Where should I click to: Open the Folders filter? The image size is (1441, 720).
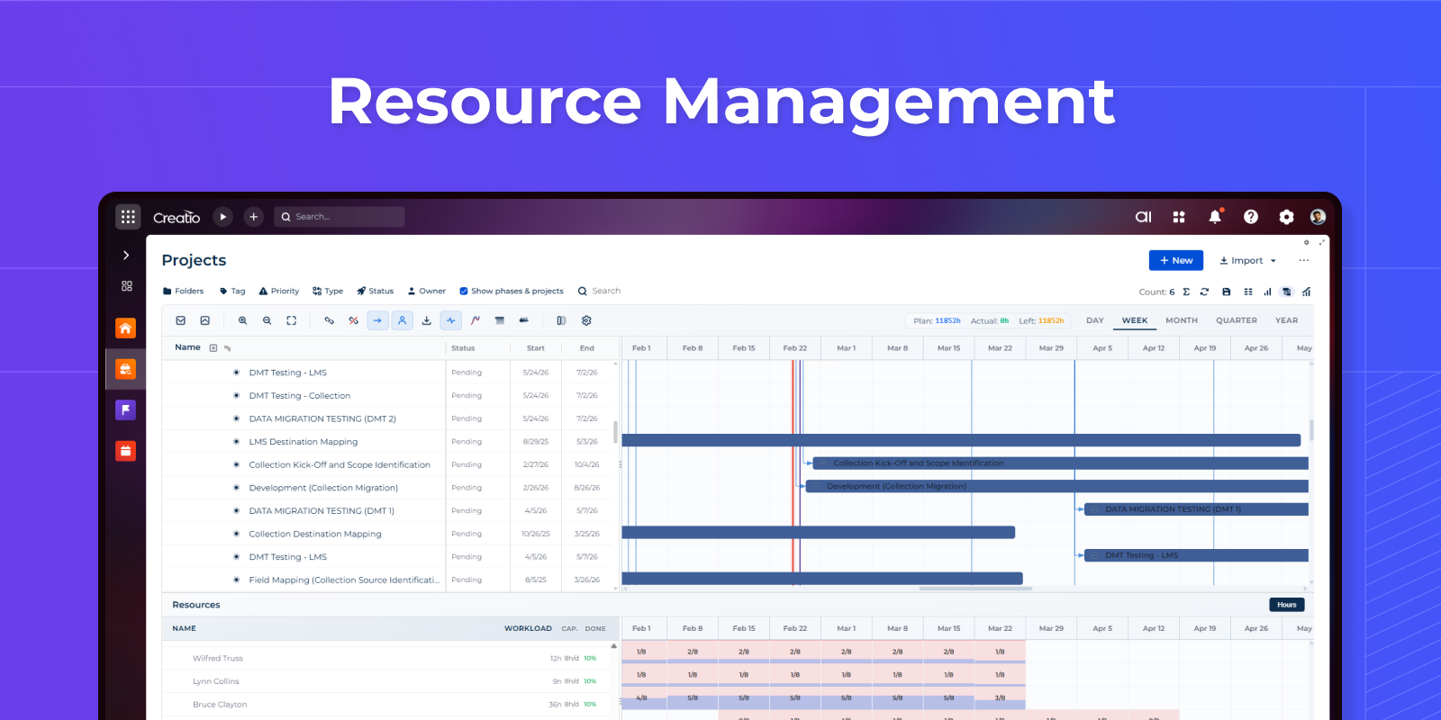[184, 292]
